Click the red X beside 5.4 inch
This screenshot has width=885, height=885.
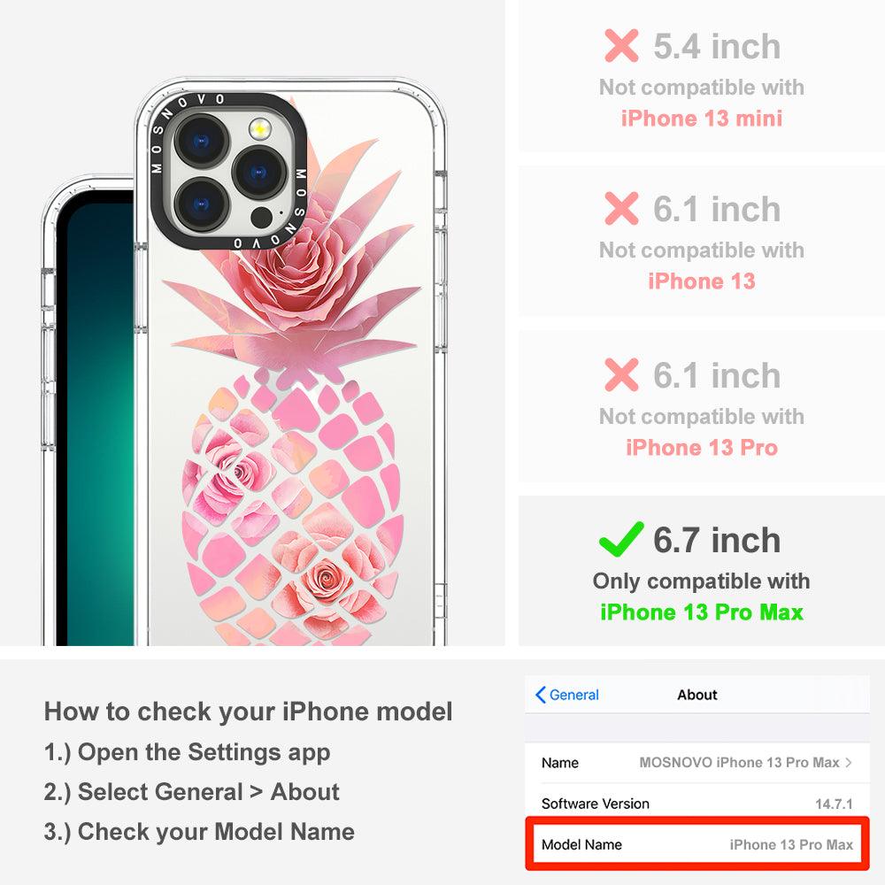(x=621, y=46)
